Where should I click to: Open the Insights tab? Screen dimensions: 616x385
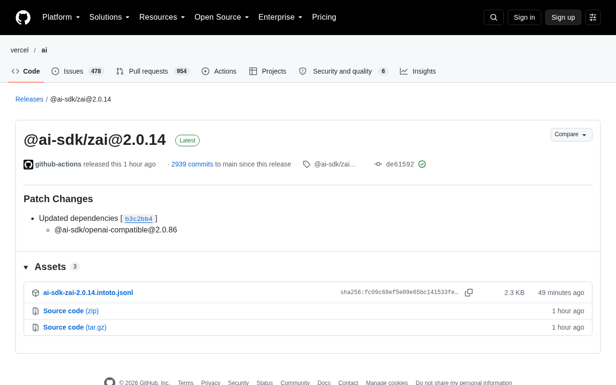418,71
